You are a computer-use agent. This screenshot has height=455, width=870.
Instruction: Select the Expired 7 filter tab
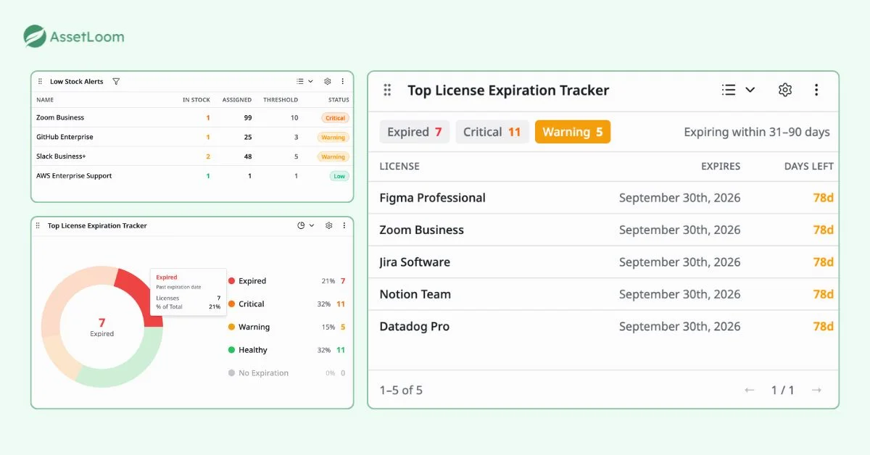click(x=415, y=132)
